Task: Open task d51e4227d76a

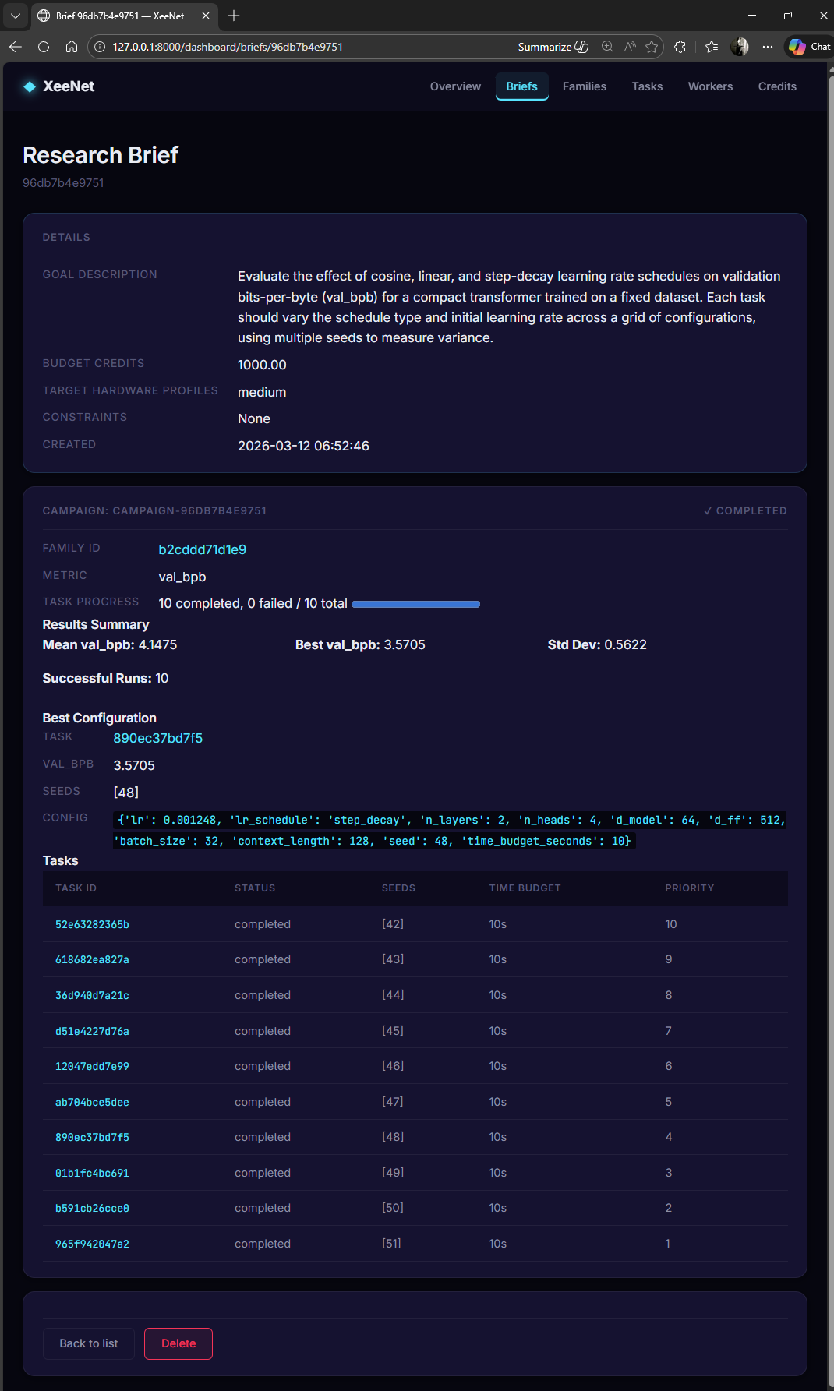Action: 92,1031
